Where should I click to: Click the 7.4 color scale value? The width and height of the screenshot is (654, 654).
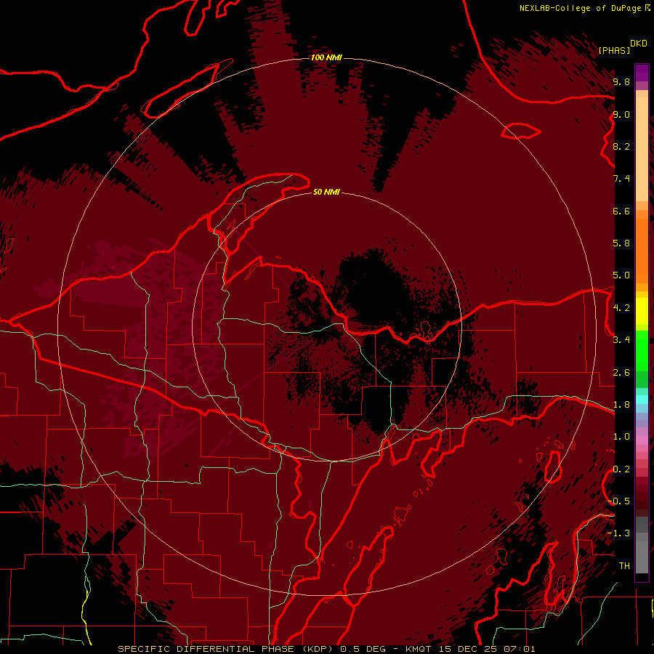click(621, 179)
